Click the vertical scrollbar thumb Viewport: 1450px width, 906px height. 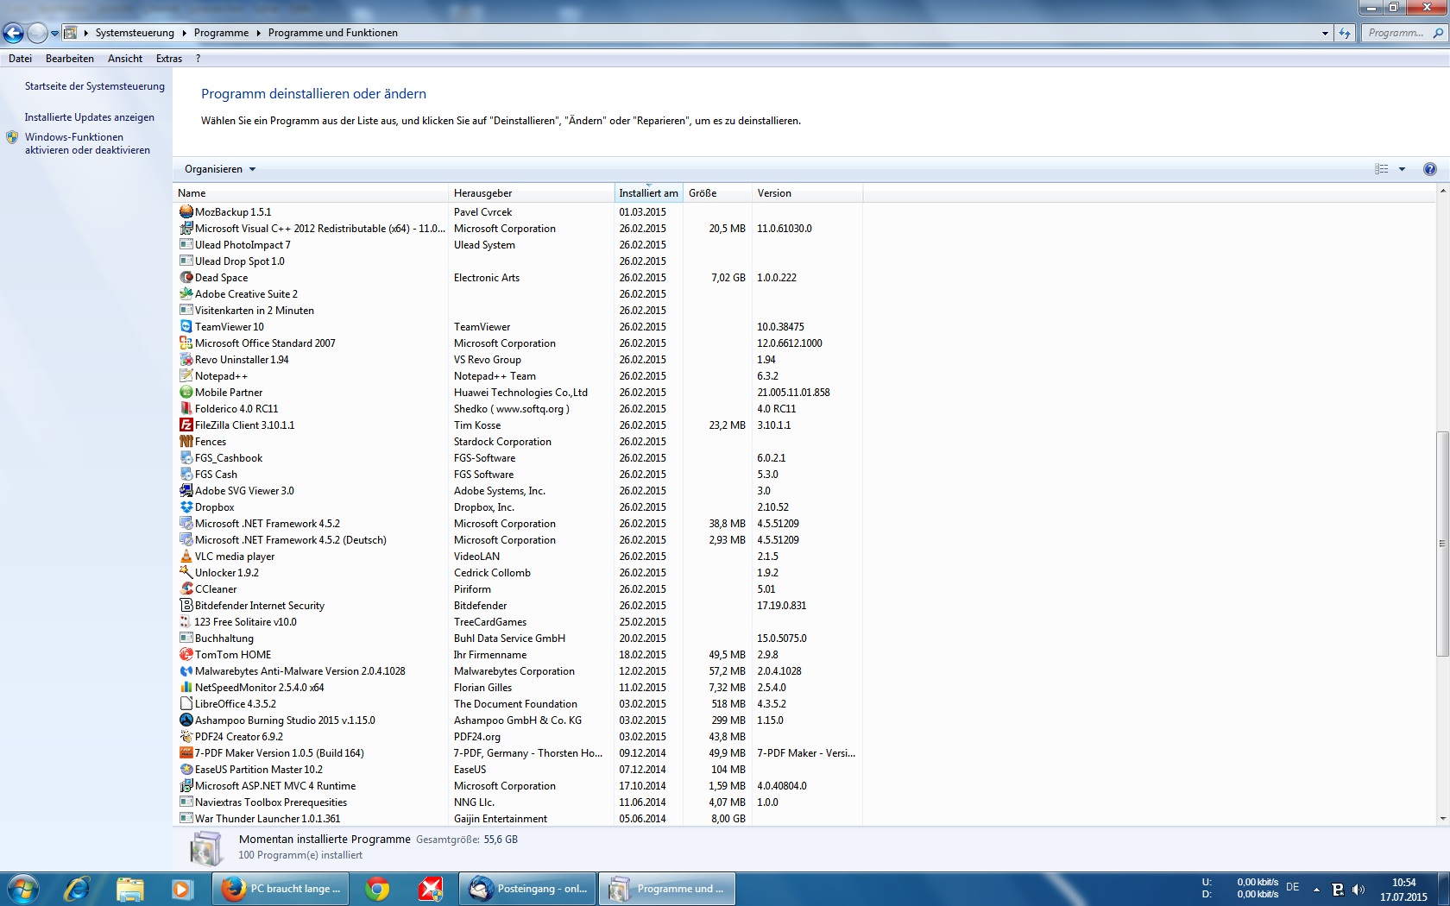(1441, 544)
